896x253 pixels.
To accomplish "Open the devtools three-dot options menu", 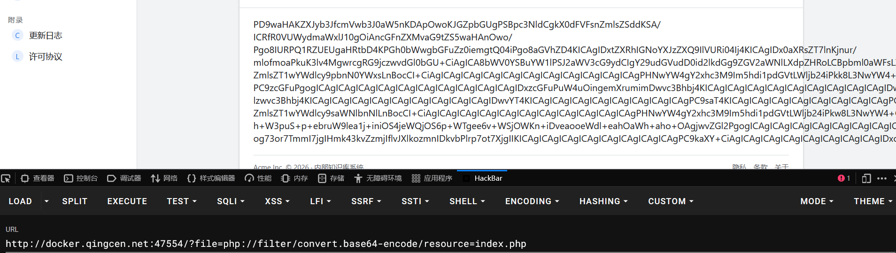I will [882, 178].
